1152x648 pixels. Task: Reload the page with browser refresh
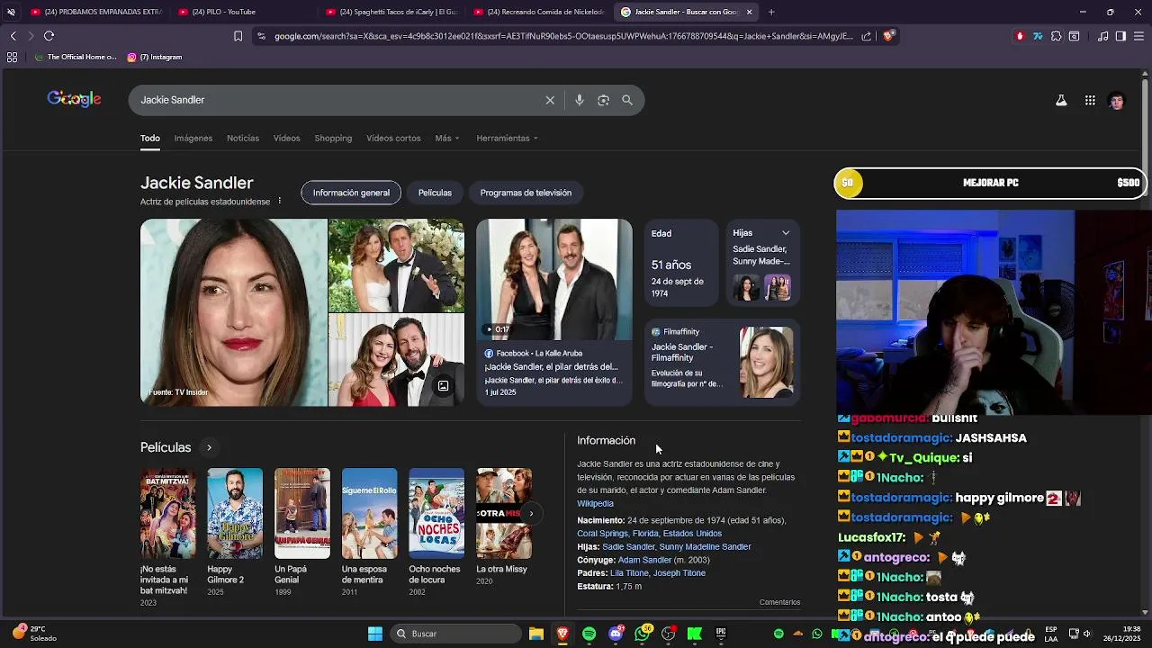pyautogui.click(x=49, y=36)
